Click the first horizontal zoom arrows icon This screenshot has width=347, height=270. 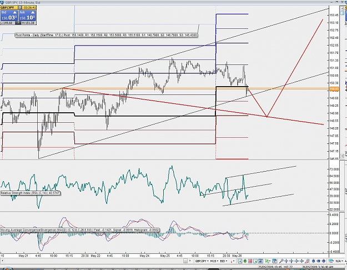[286, 261]
